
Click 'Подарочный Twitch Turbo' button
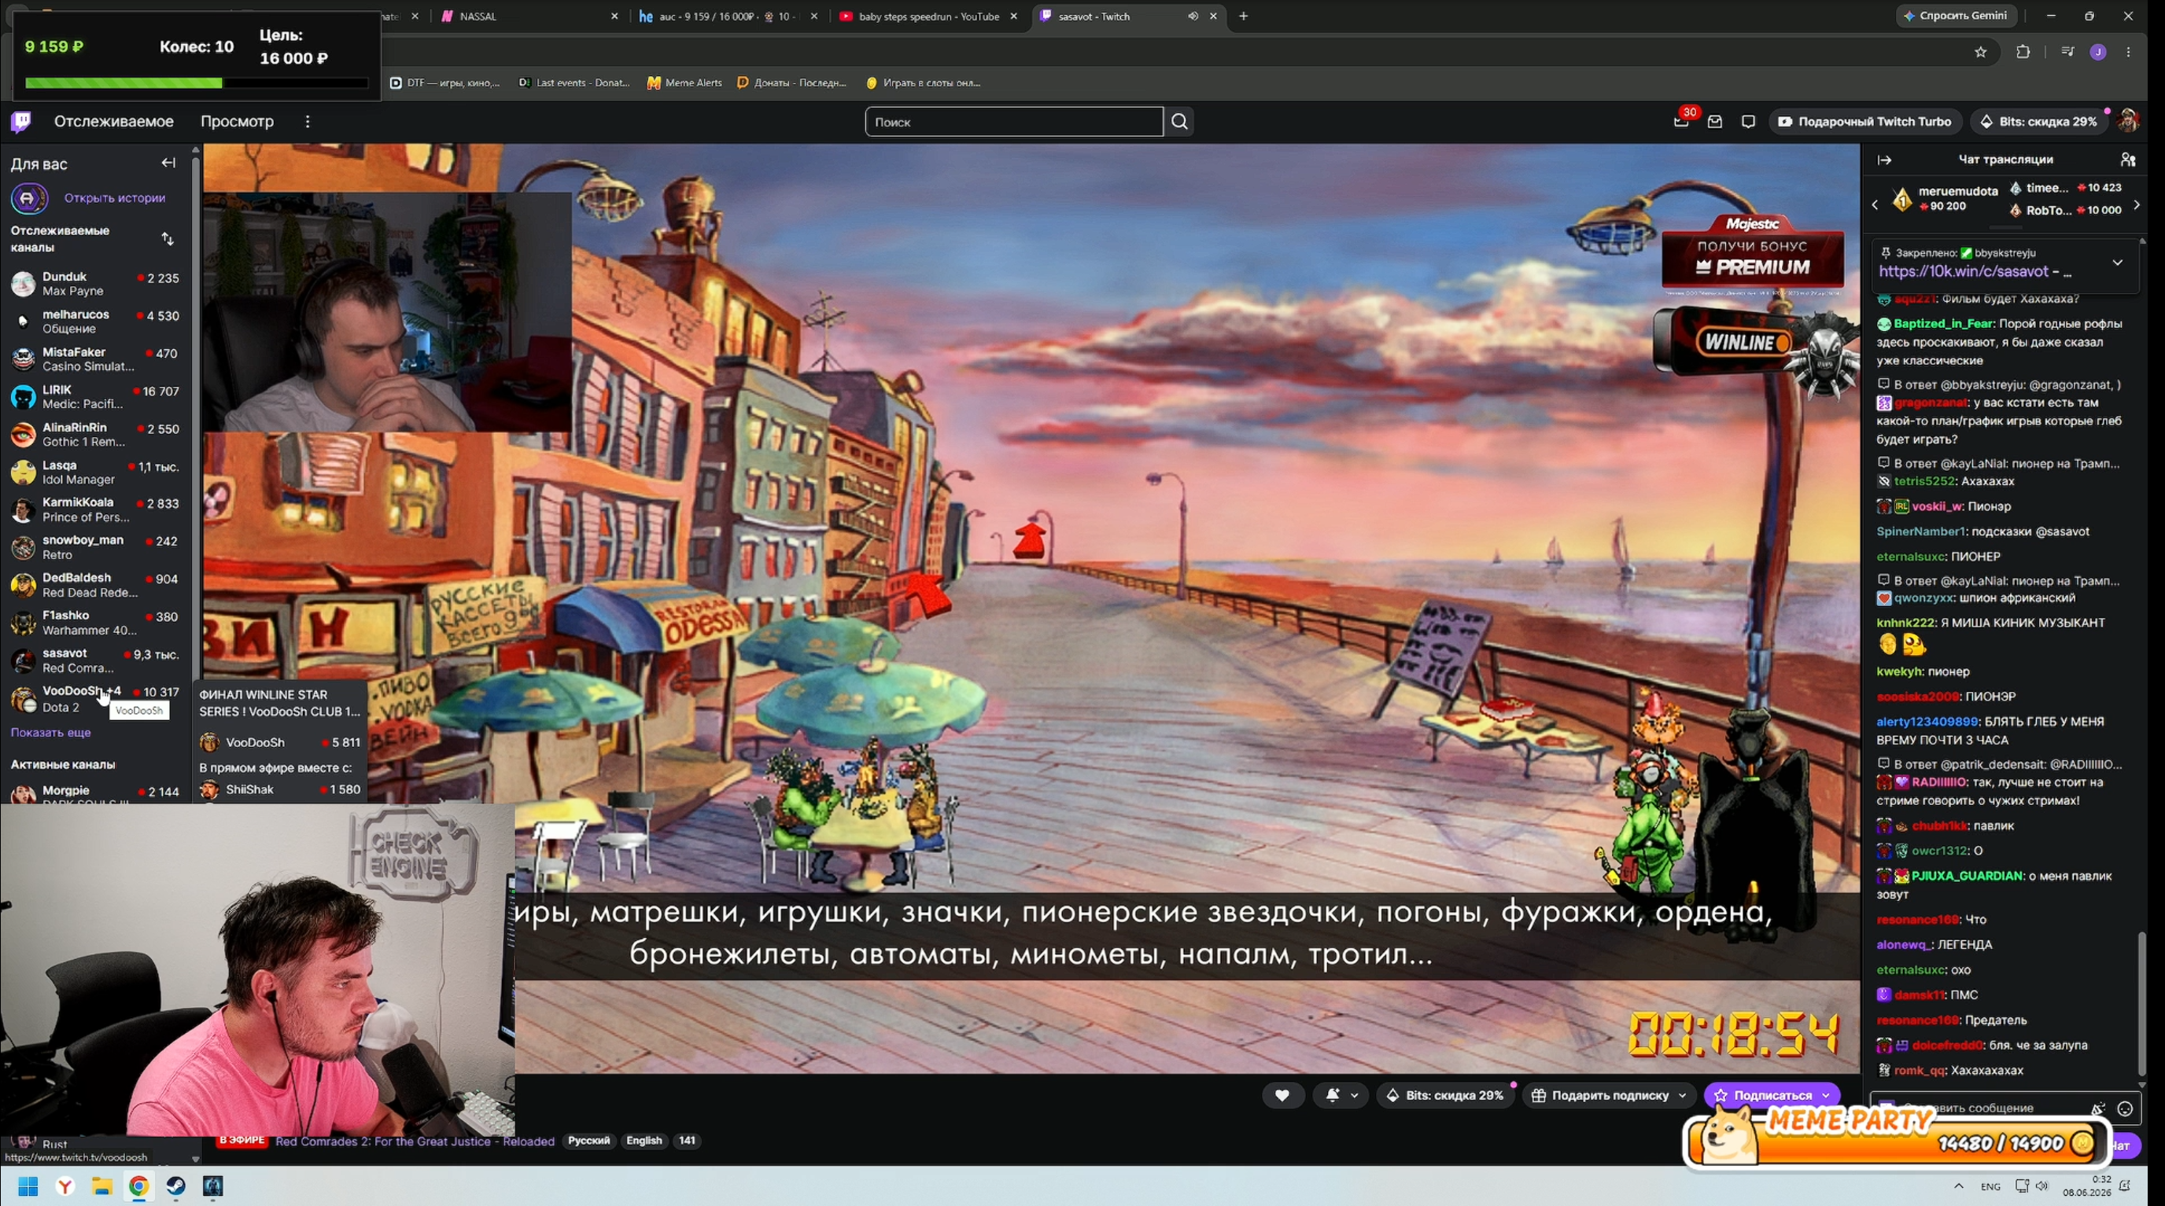pyautogui.click(x=1864, y=122)
